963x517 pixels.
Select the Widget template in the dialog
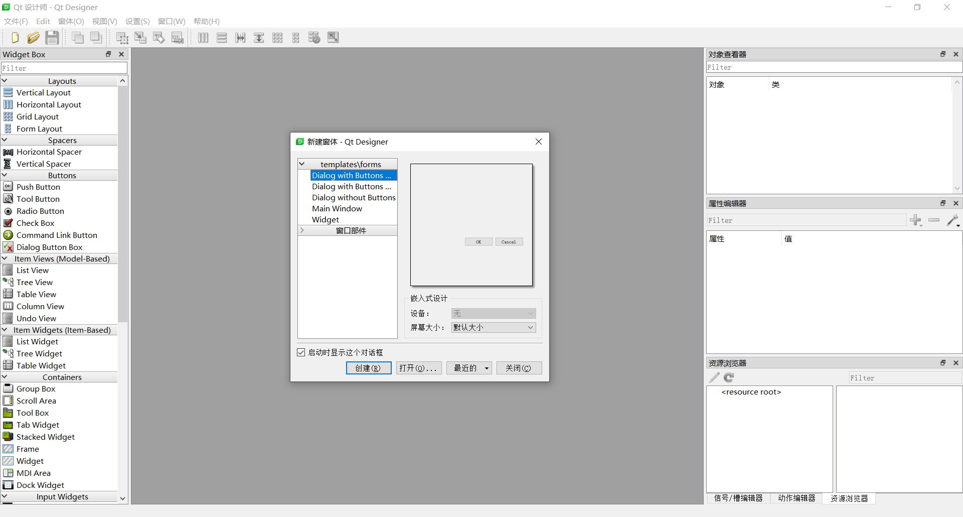point(326,219)
